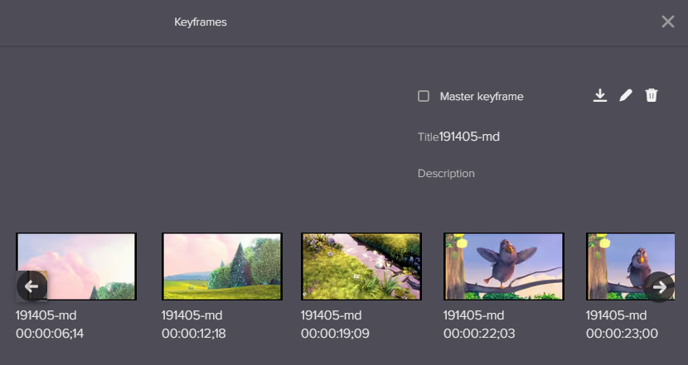Select the keyframe thumbnail at 00:00:19;09
This screenshot has height=365, width=688.
(361, 267)
